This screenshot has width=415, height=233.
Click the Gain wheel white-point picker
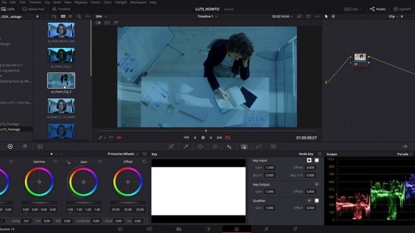[68, 162]
